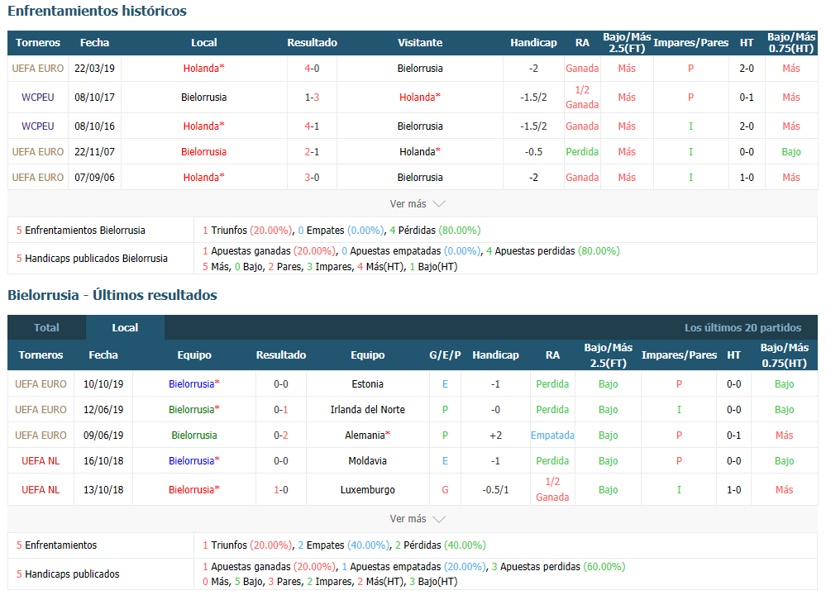Click UEFA NL tournament in 13/10/18 row
Viewport: 826px width, 595px height.
41,490
